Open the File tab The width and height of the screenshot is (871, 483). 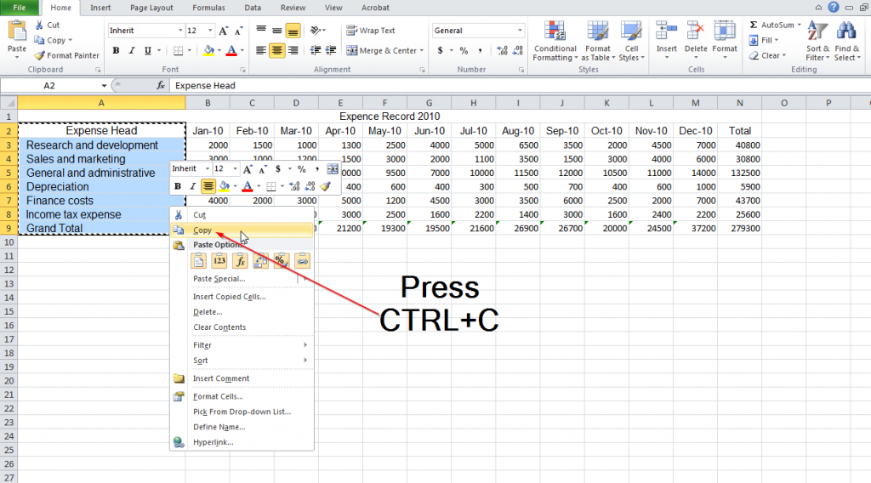(20, 8)
